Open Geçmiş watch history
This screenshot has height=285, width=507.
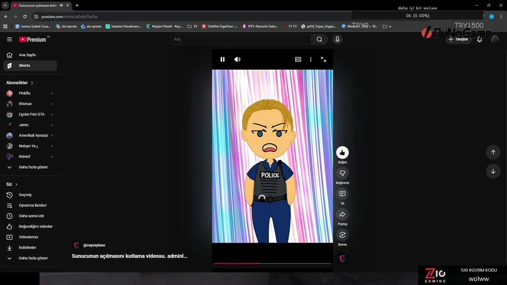30,195
